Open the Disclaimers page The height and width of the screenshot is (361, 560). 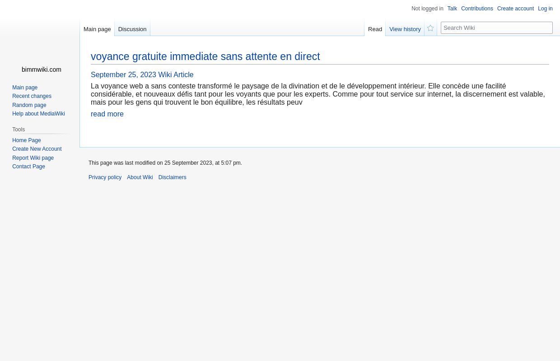click(x=172, y=177)
